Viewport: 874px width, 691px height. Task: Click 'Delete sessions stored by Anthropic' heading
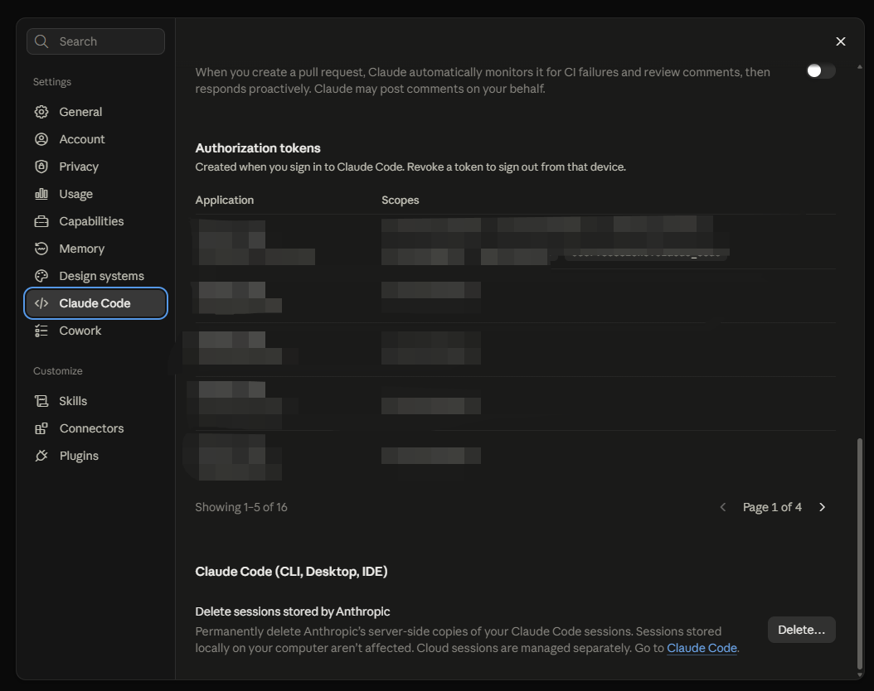[293, 611]
